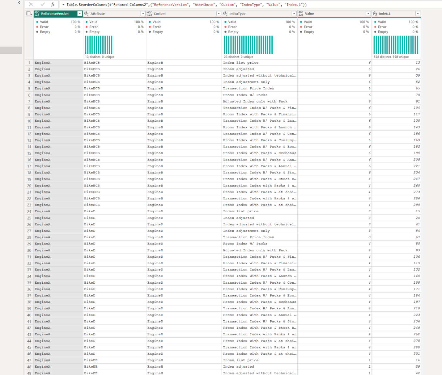Viewport: 442px width, 375px height.
Task: Select the IndexType column header
Action: tap(260, 14)
